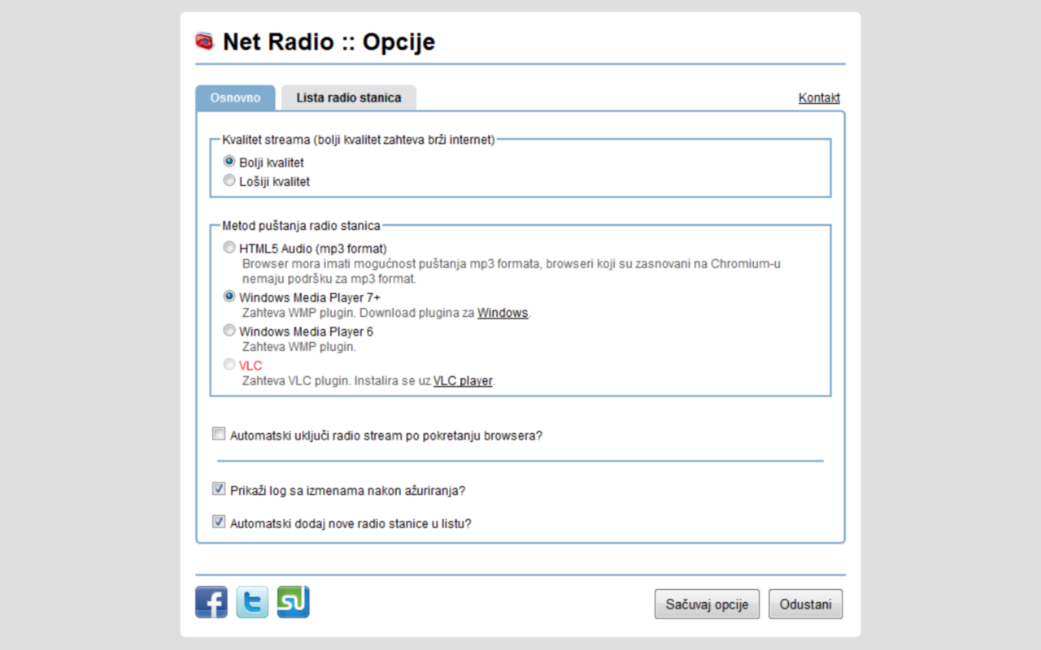Image resolution: width=1041 pixels, height=650 pixels.
Task: Select the Bolji kvalitet stream option
Action: tap(229, 160)
